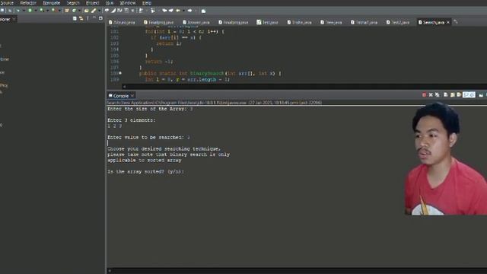Click the New Java Class icon
Image resolution: width=487 pixels, height=274 pixels.
click(x=74, y=11)
